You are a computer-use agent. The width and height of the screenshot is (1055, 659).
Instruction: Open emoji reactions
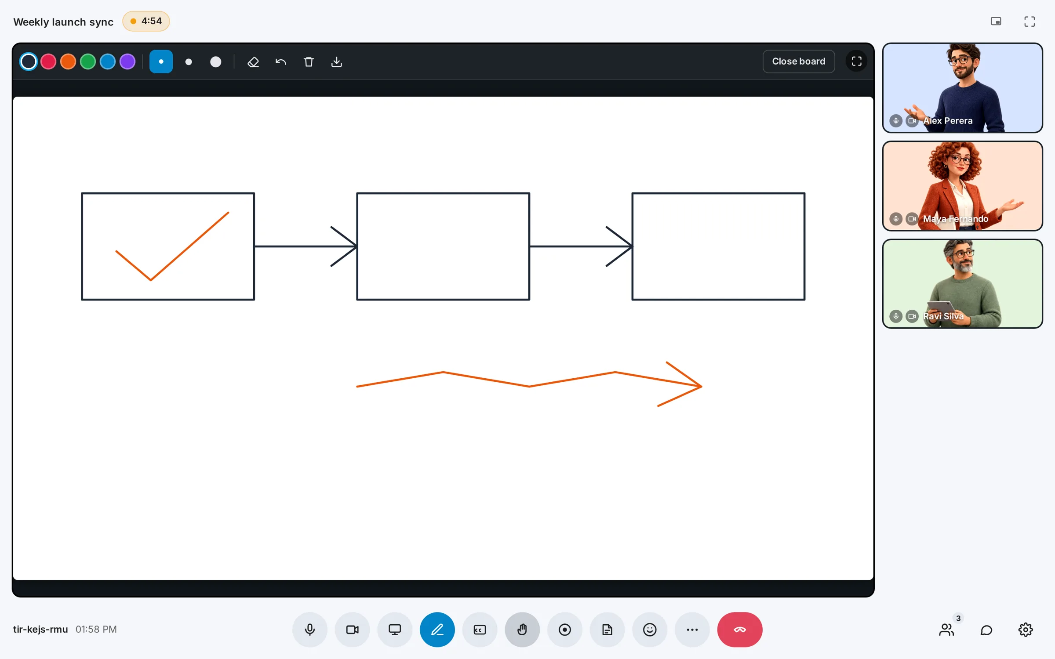click(x=650, y=630)
